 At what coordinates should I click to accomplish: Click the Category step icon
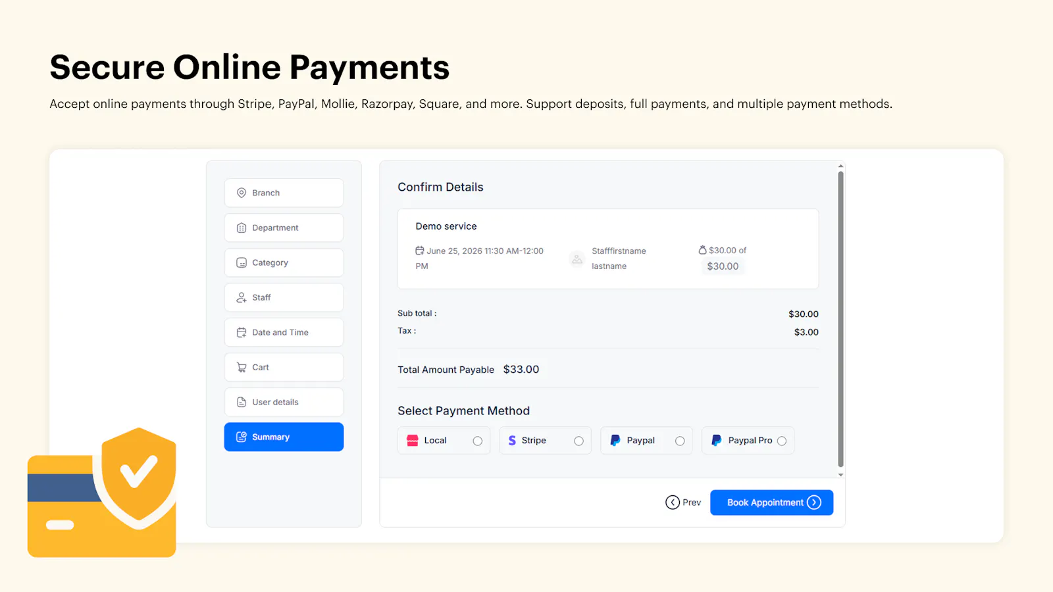tap(242, 262)
